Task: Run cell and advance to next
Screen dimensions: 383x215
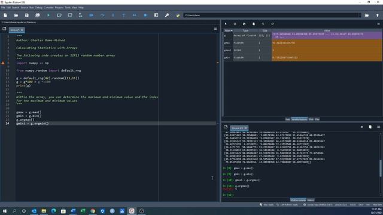Action: coord(70,15)
